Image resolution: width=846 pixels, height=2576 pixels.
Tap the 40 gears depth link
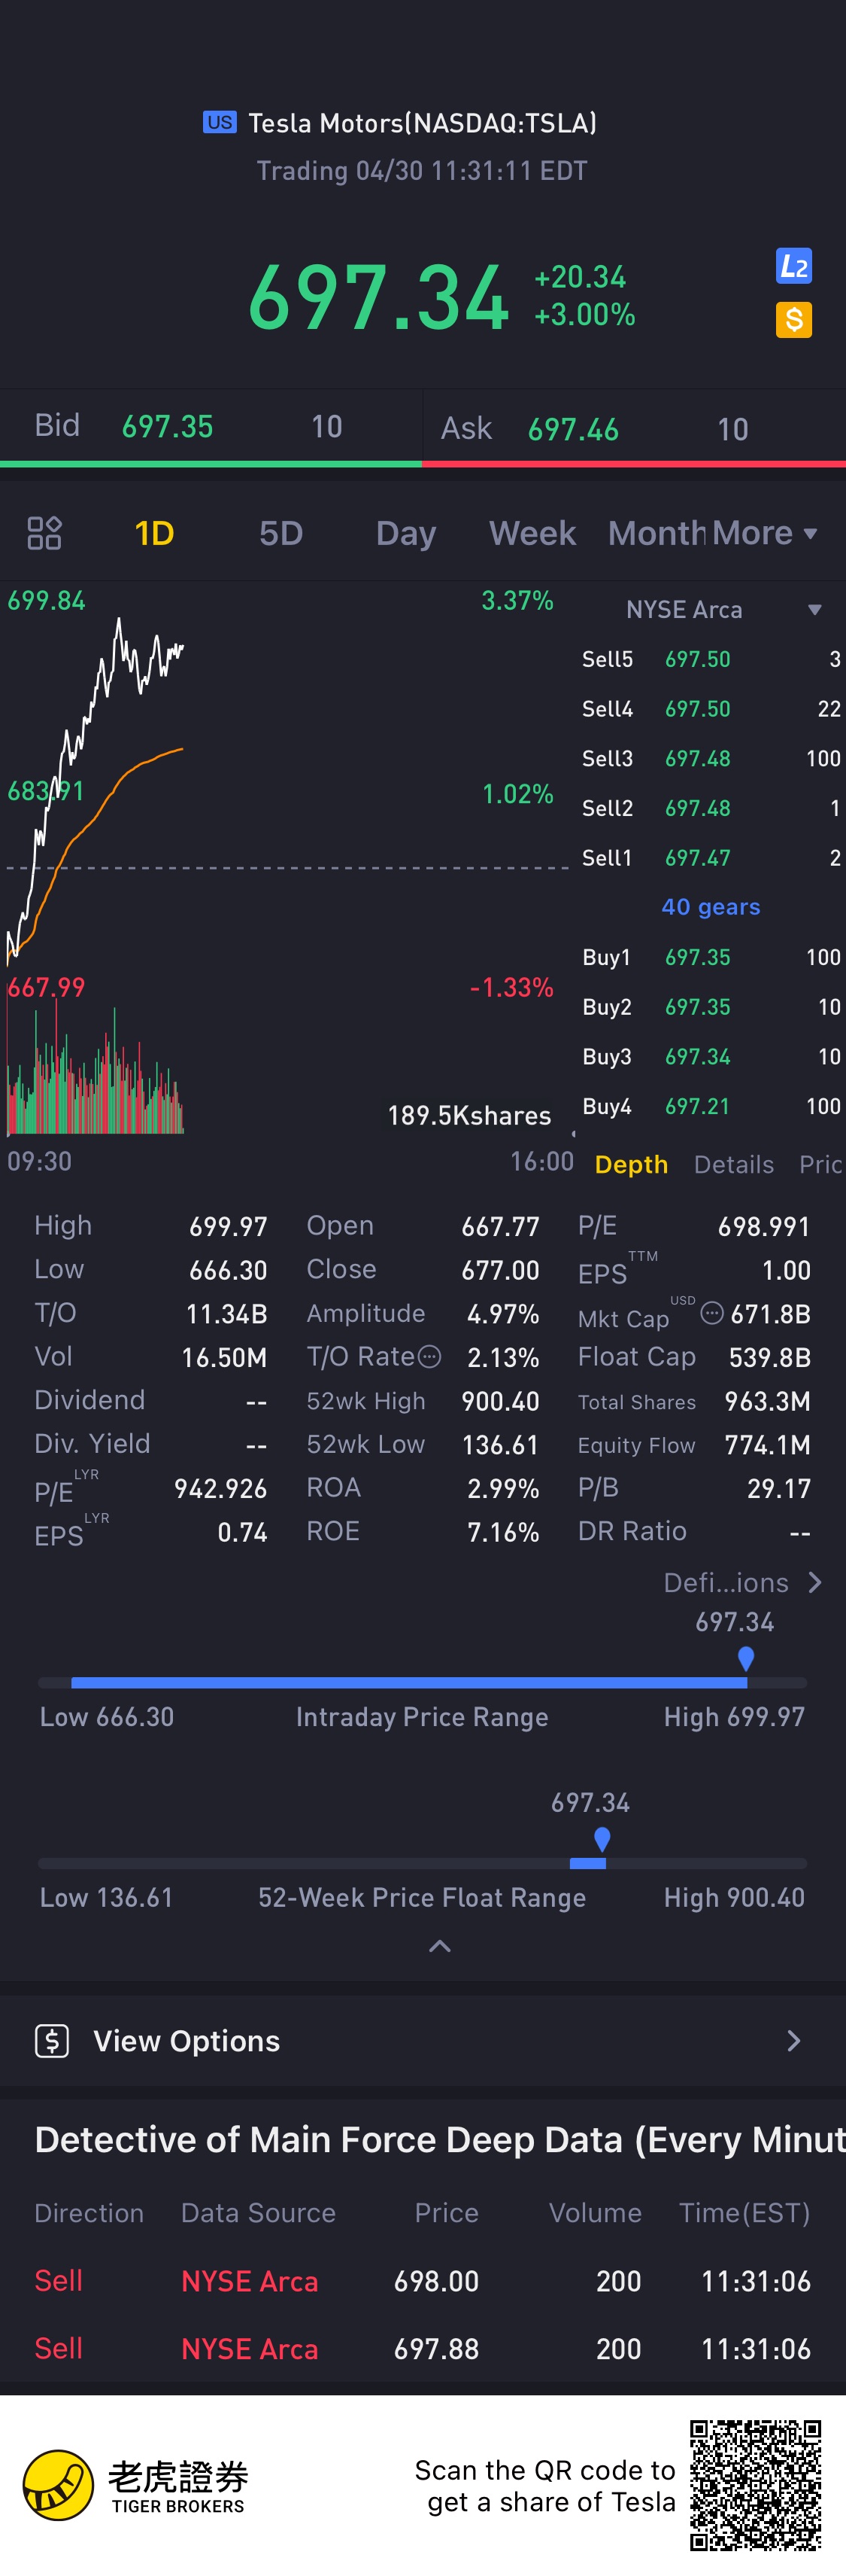tap(710, 907)
